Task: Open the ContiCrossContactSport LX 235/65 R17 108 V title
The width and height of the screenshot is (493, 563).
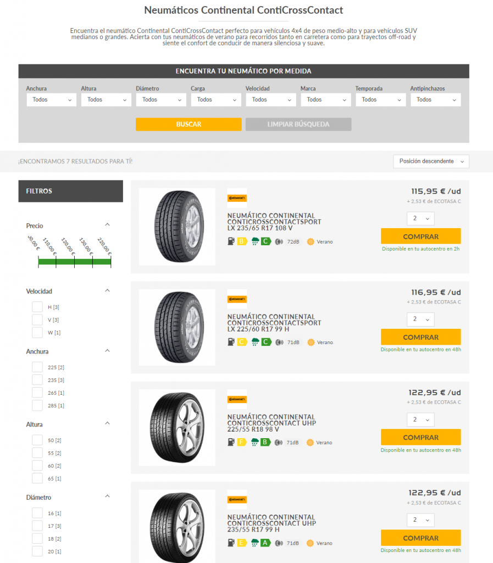Action: 274,222
